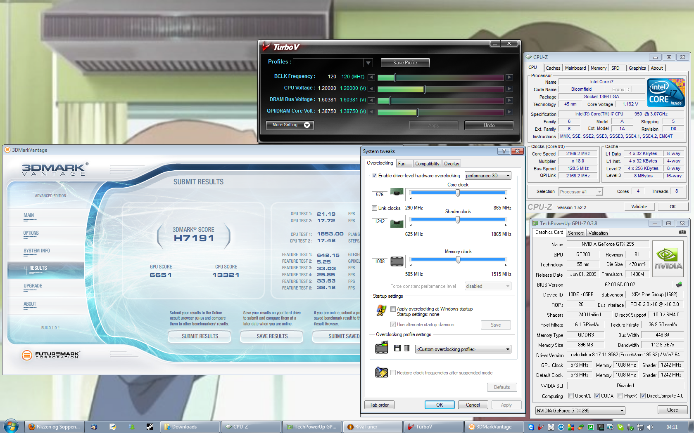Screen dimensions: 694x433
Task: Delete overclocking profile using trash icon
Action: click(406, 348)
